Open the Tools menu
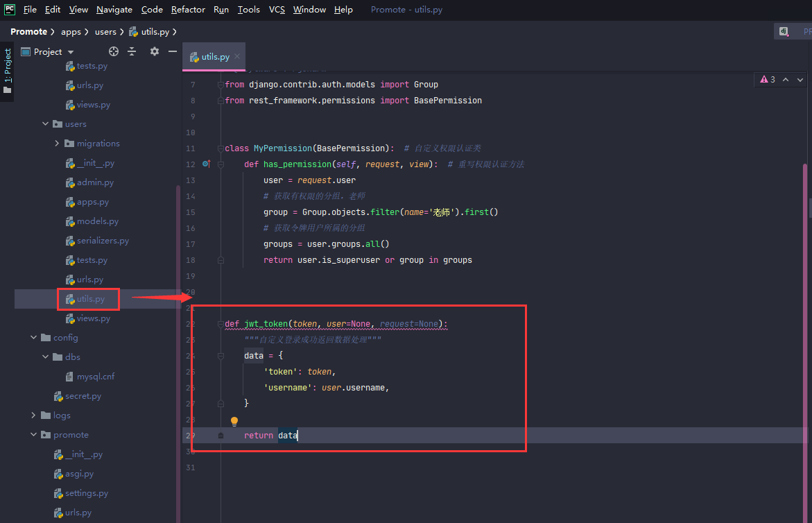 pyautogui.click(x=248, y=9)
